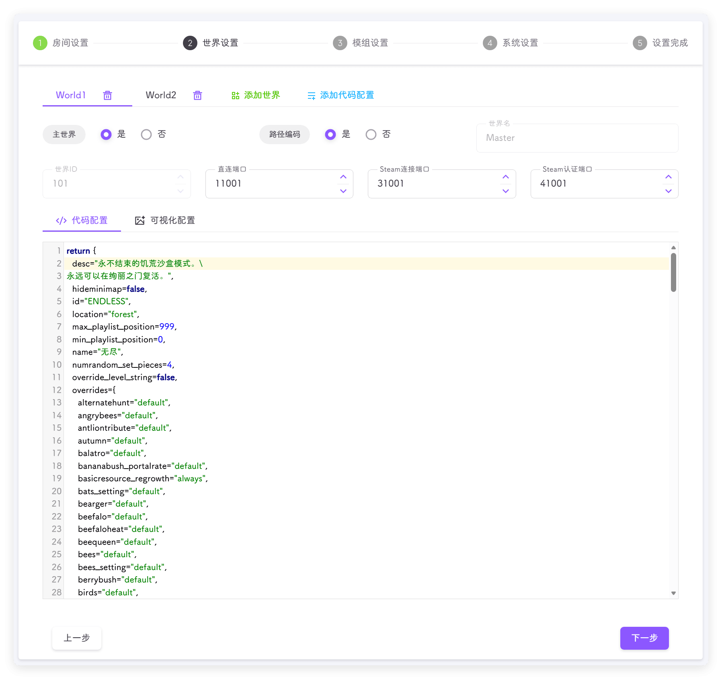Click the code brackets icon for code config

[x=61, y=220]
